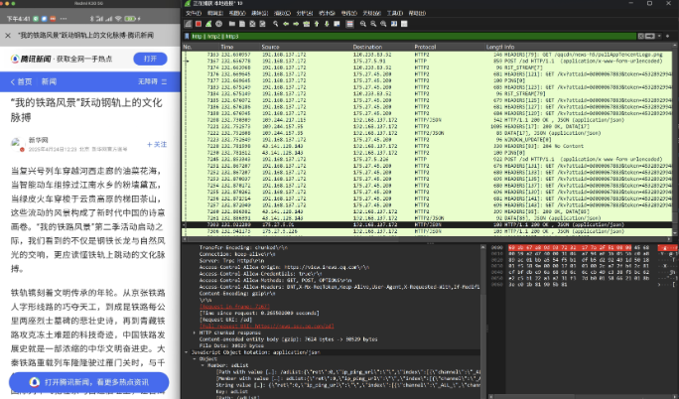679x399 pixels.
Task: Tap the 新华网 author avatar
Action: pos(17,144)
